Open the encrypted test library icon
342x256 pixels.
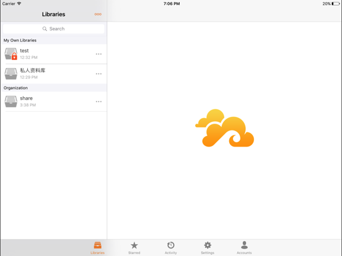(11, 54)
